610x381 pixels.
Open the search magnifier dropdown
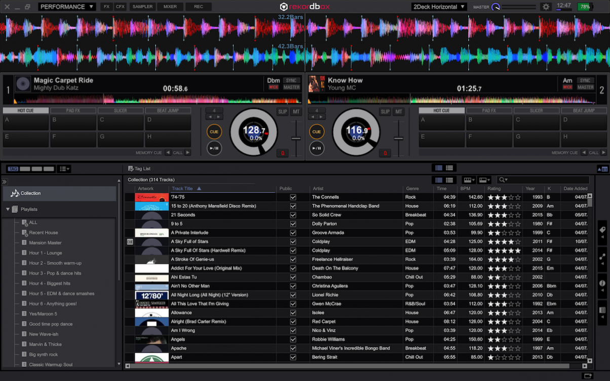click(503, 180)
